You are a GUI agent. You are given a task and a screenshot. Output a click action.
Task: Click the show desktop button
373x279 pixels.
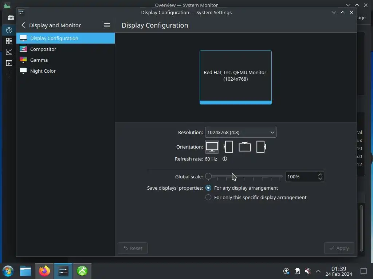tap(364, 271)
